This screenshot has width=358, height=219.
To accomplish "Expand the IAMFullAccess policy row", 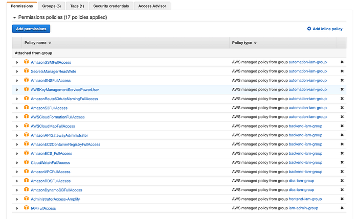I will pos(17,208).
